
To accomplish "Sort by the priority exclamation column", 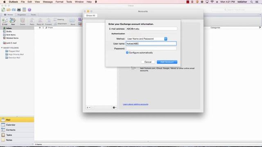I will (43, 28).
